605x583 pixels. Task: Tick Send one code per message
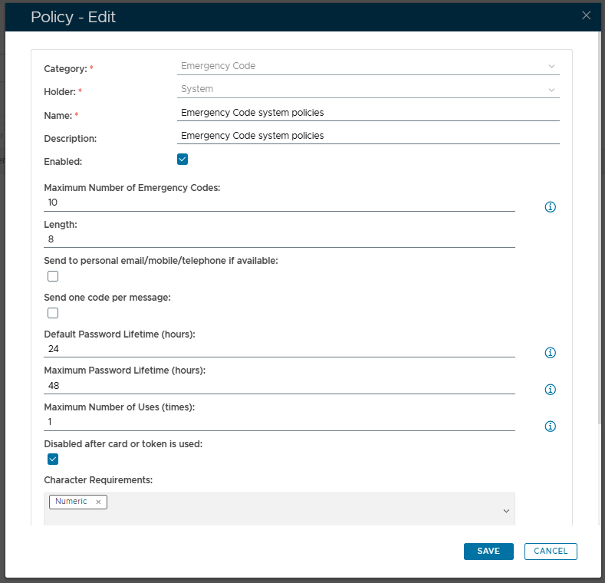click(x=53, y=313)
